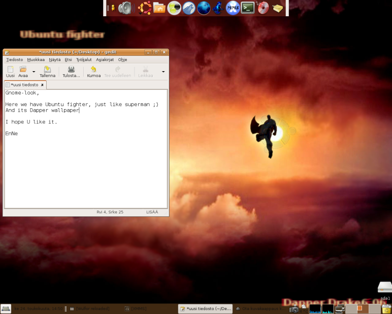This screenshot has width=392, height=314.
Task: Click the camera screenshot icon in bottom panel
Action: click(x=294, y=309)
